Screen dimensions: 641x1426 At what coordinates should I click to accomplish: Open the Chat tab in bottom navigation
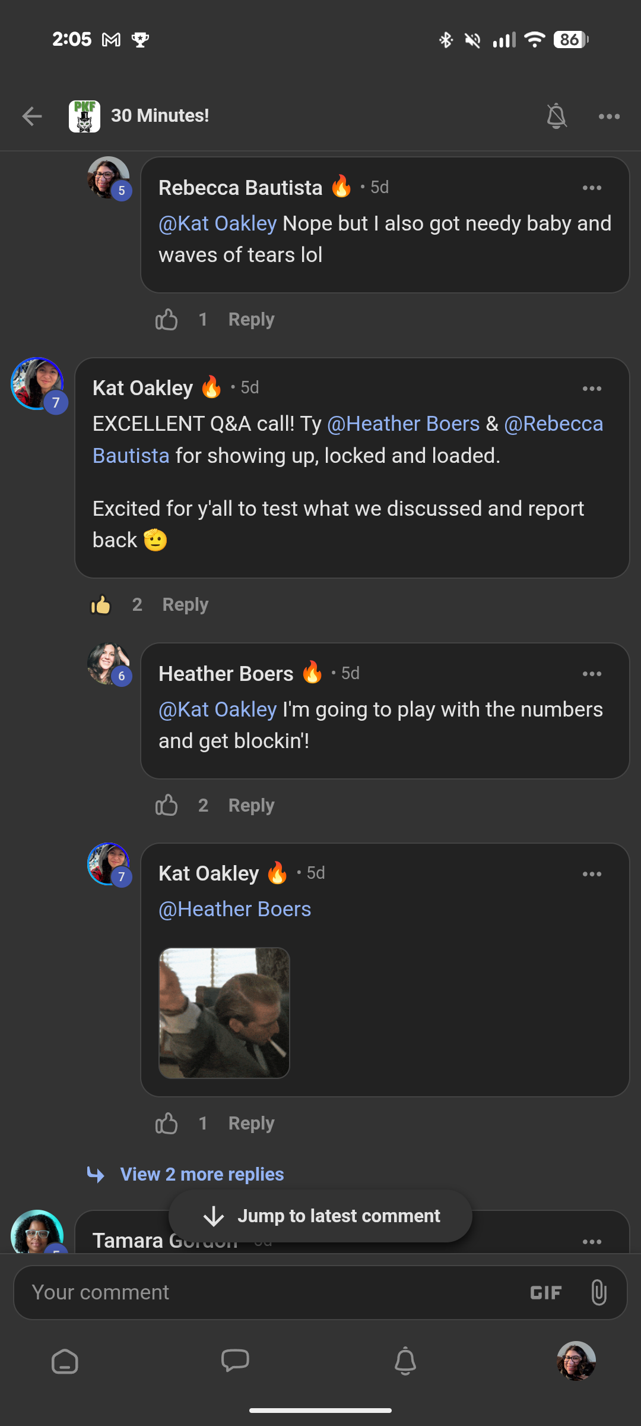click(x=235, y=1361)
